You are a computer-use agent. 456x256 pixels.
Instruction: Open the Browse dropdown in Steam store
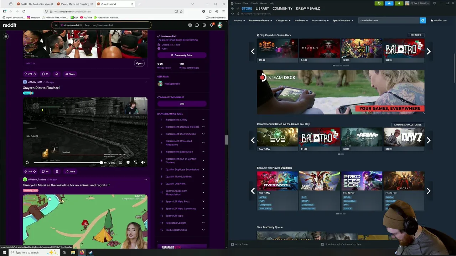pyautogui.click(x=239, y=21)
